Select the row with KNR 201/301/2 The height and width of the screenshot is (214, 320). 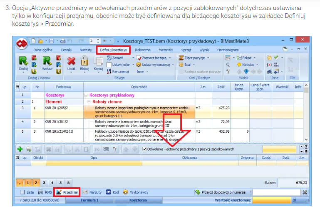click(x=159, y=123)
